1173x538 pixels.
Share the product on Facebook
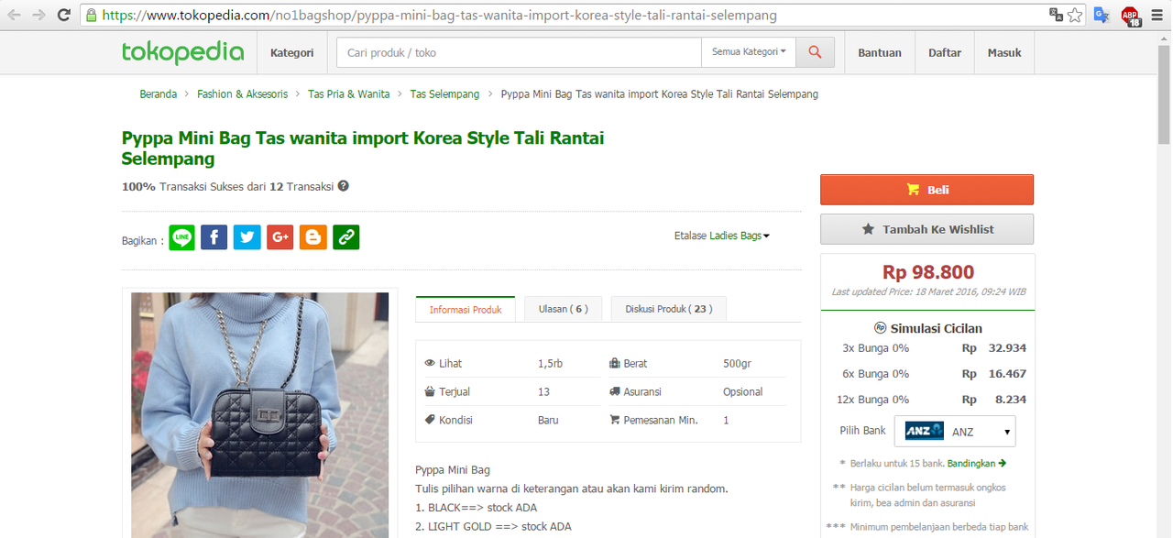click(x=214, y=237)
